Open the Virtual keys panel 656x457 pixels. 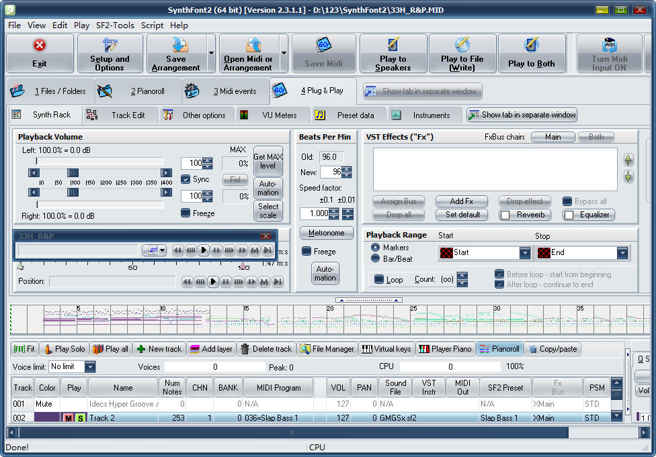[x=386, y=349]
